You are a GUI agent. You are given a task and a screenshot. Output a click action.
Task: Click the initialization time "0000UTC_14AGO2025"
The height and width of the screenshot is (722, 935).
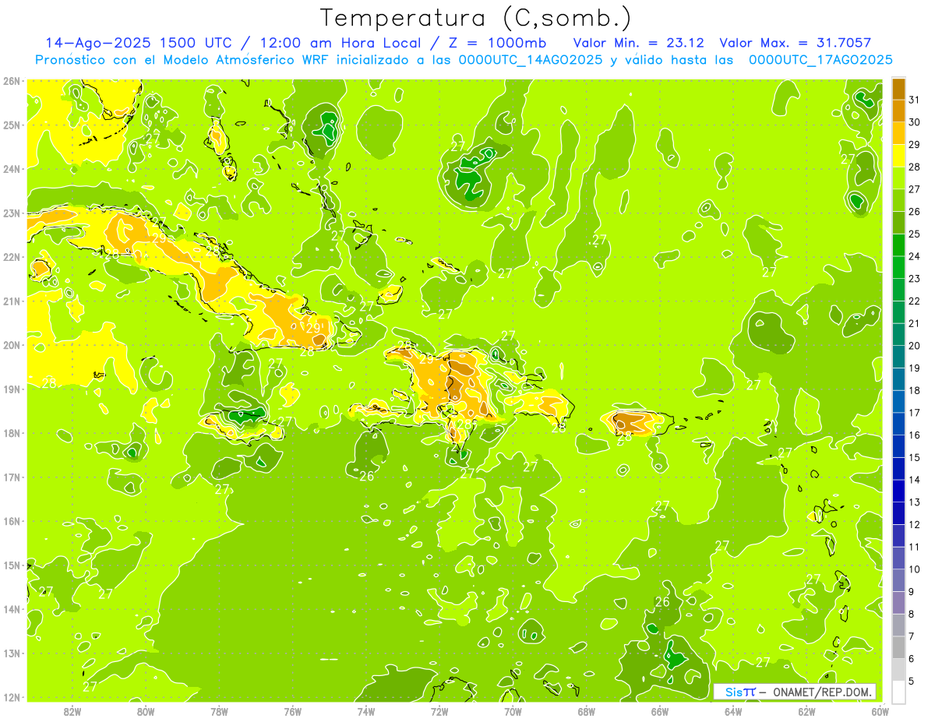coord(531,60)
